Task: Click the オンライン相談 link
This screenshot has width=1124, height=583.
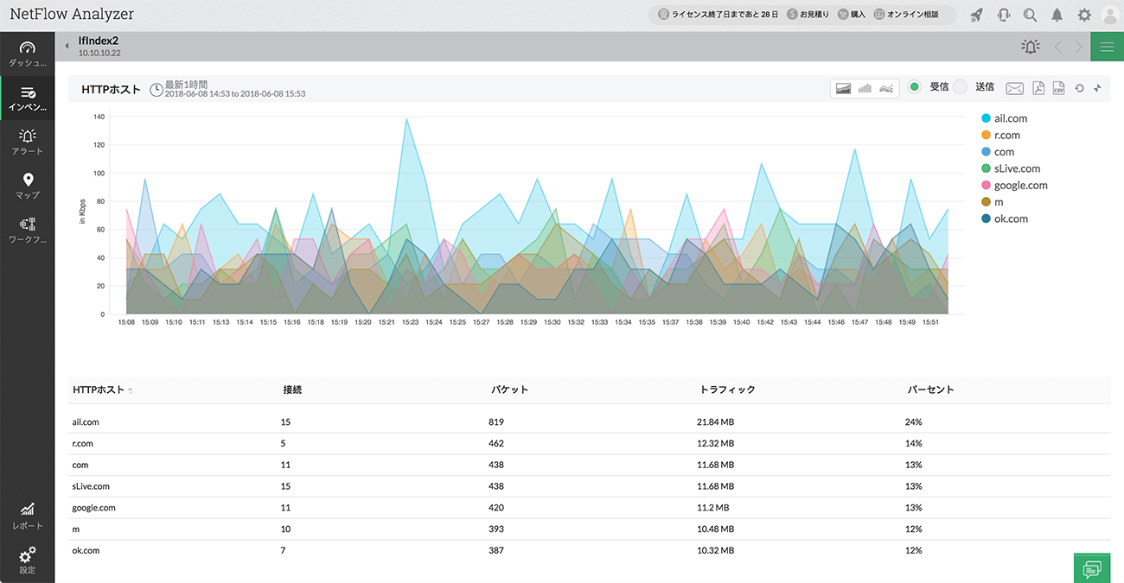Action: [x=906, y=15]
